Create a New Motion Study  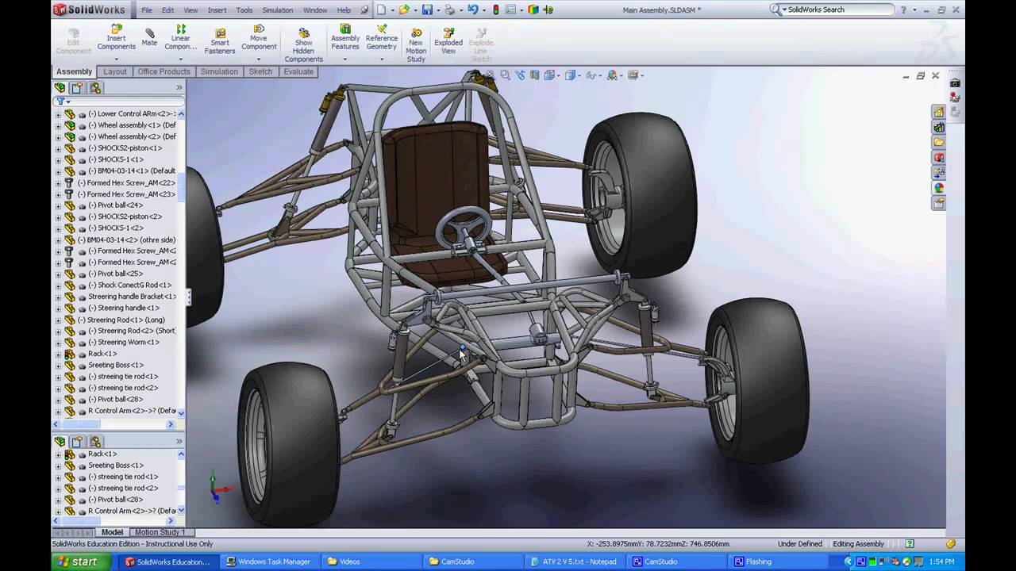tap(416, 45)
